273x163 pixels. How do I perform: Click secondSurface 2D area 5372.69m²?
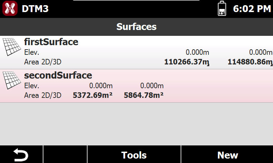coord(93,95)
